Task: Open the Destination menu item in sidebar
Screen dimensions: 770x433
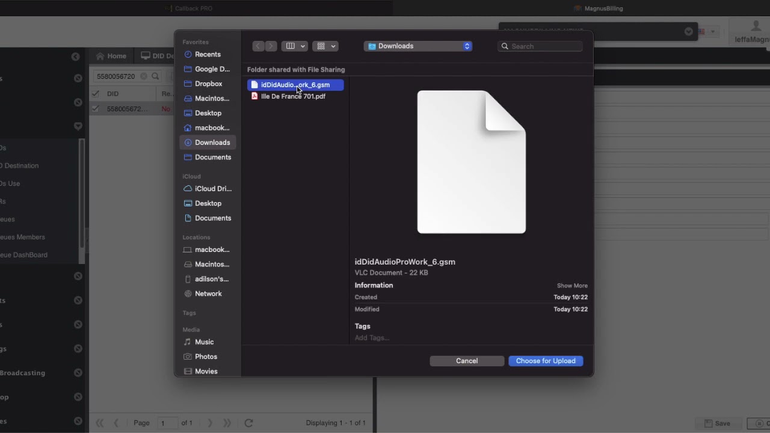Action: click(19, 165)
